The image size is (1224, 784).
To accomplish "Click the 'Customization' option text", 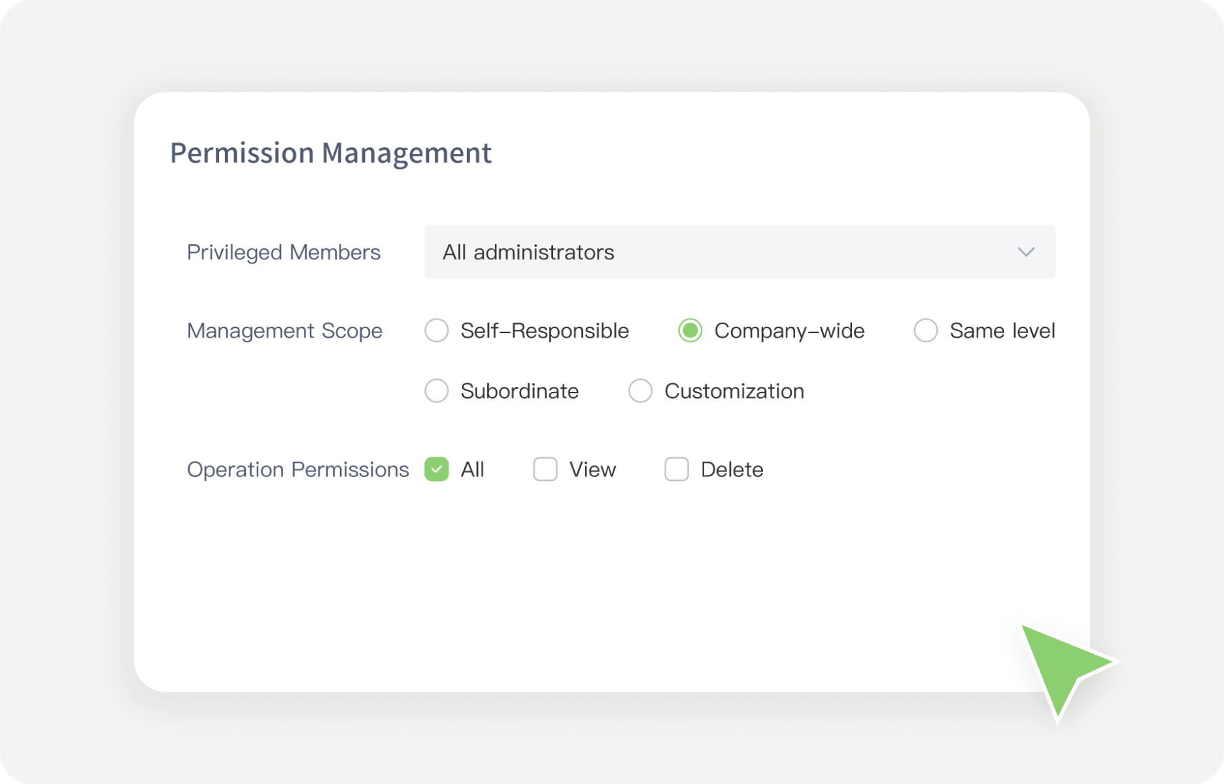I will tap(734, 391).
